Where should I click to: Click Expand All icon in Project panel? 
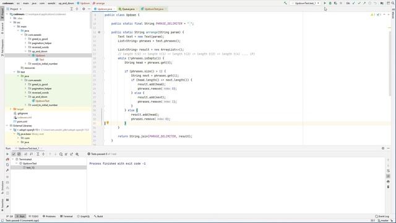click(72, 9)
